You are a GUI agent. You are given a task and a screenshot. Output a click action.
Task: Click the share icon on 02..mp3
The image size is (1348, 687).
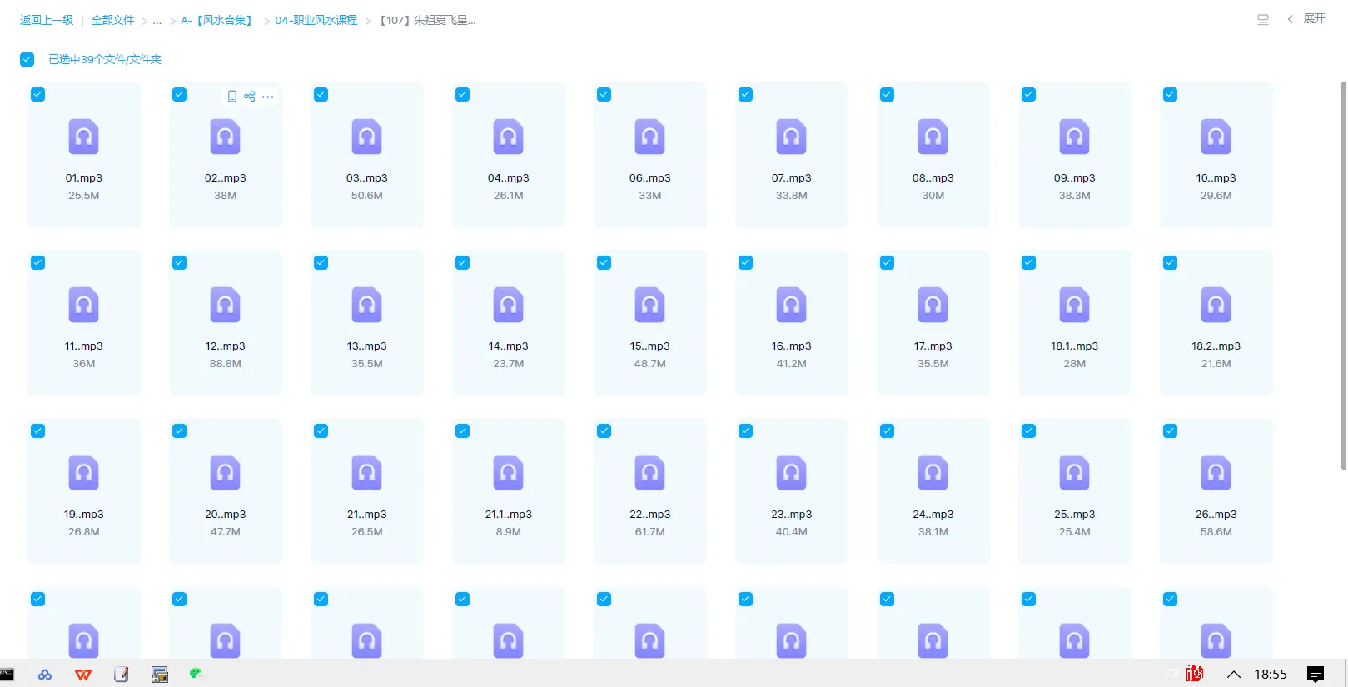(250, 97)
